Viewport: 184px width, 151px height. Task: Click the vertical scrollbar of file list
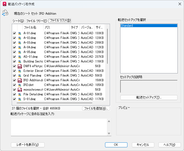pos(107,46)
